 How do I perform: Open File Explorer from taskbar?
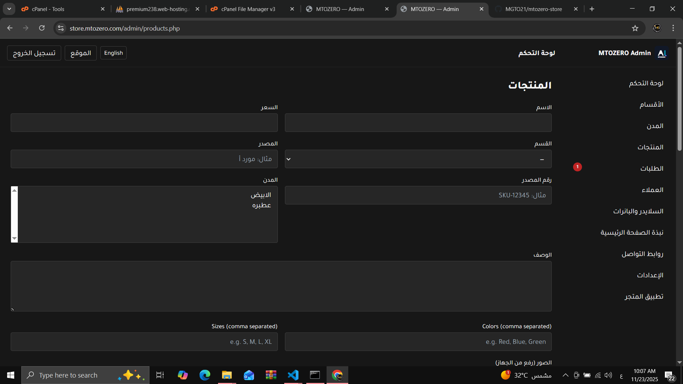tap(227, 375)
